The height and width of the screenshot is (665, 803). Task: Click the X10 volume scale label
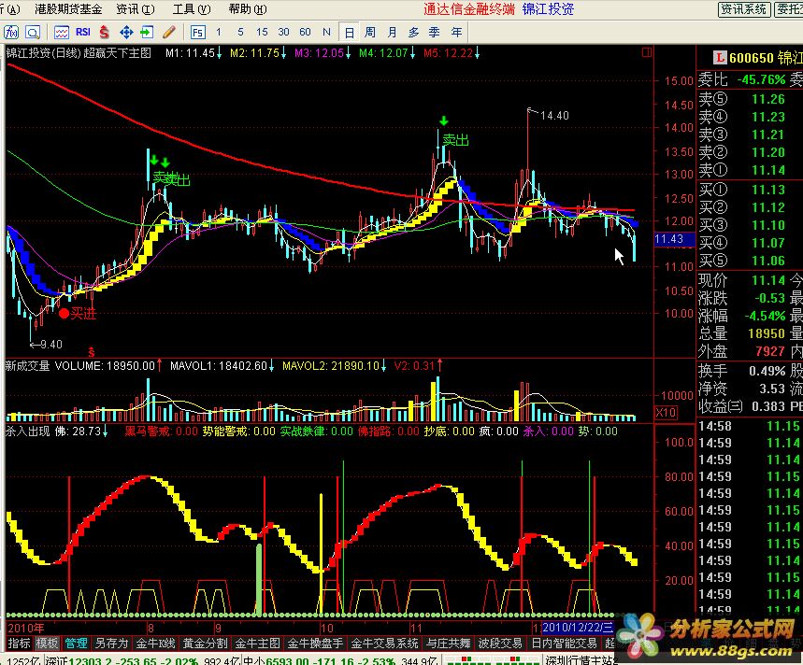pyautogui.click(x=666, y=412)
